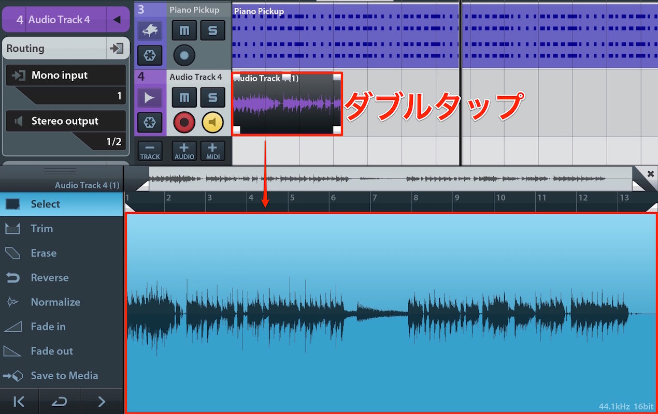The width and height of the screenshot is (658, 414).
Task: Click bar 12 on the editor ruler
Action: point(583,198)
